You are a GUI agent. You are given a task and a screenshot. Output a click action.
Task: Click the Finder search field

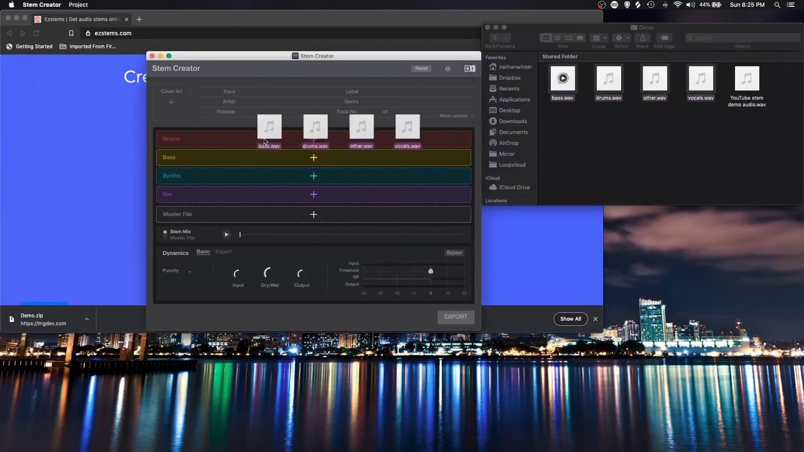(743, 38)
